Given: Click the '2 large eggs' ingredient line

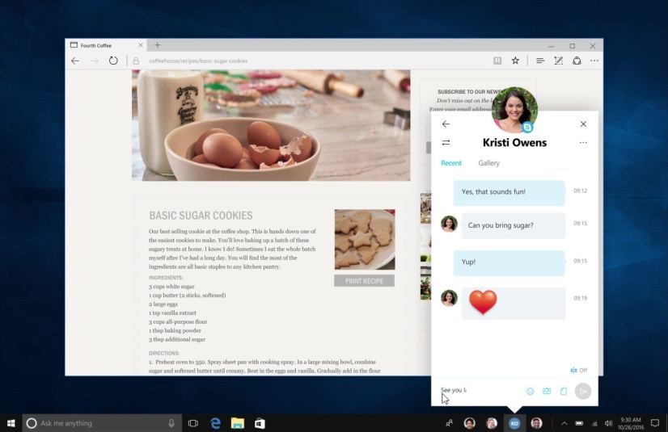Looking at the screenshot, I should tap(163, 304).
